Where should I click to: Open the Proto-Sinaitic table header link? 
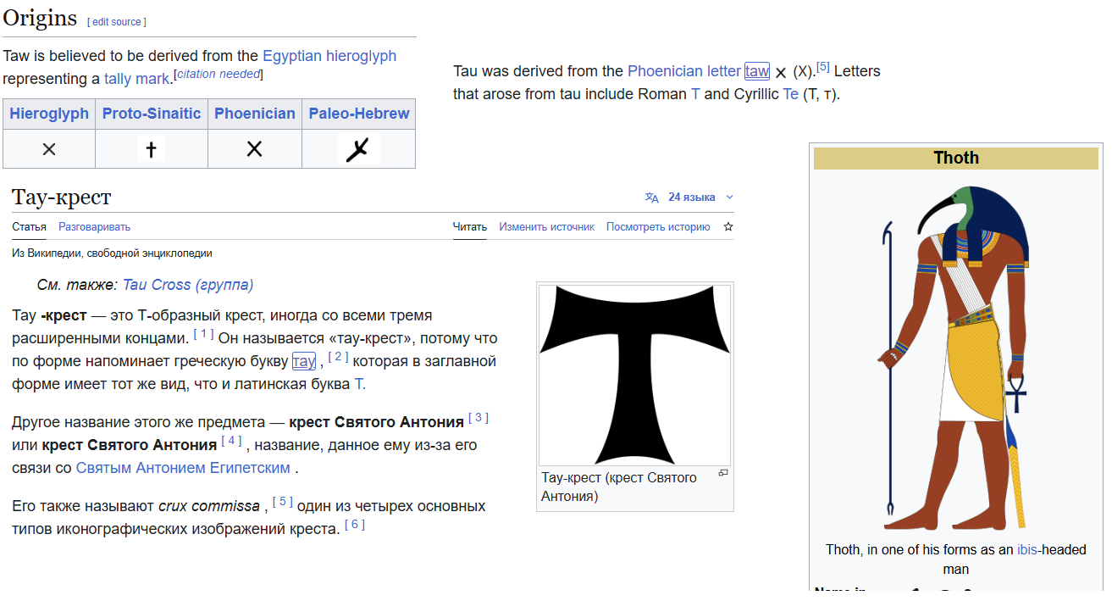(x=152, y=114)
